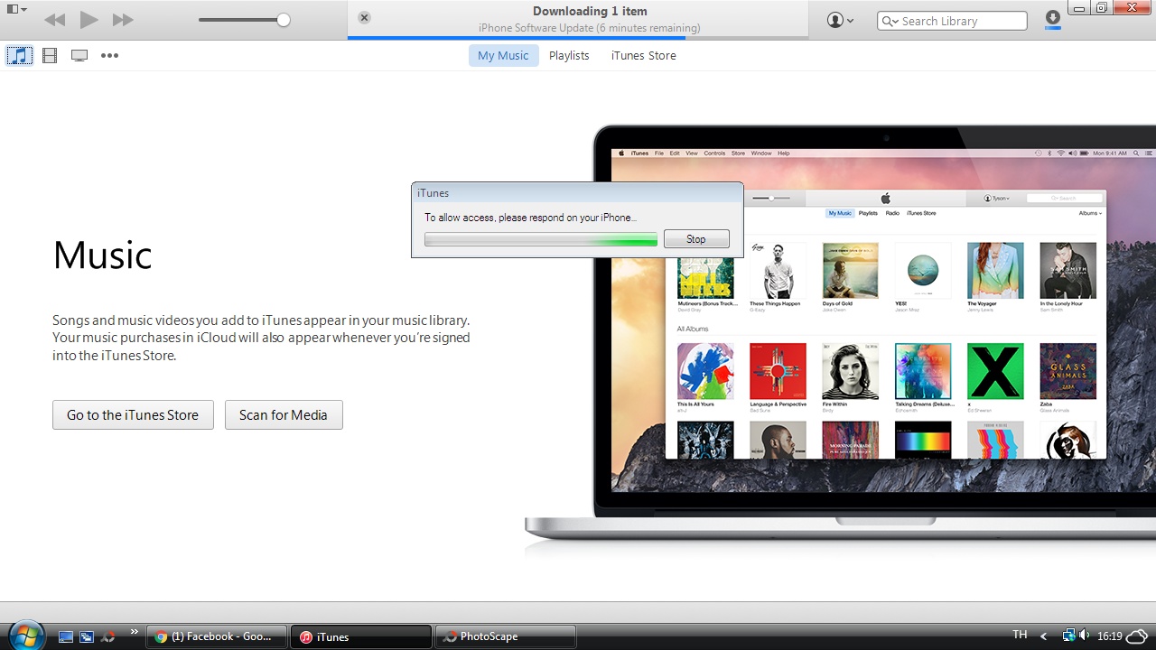Open the iTunes window menu at top-left
This screenshot has width=1156, height=650.
click(16, 10)
